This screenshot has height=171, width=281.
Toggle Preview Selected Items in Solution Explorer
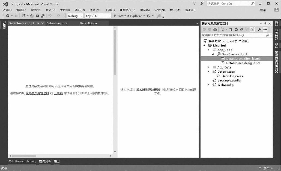point(265,29)
